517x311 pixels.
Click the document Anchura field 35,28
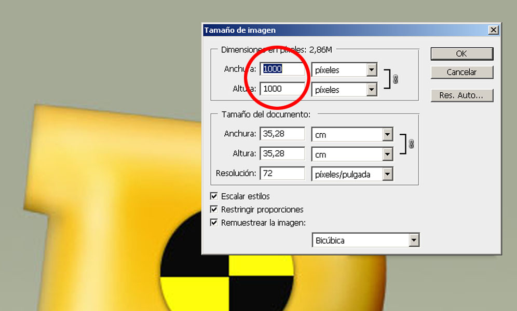[282, 134]
